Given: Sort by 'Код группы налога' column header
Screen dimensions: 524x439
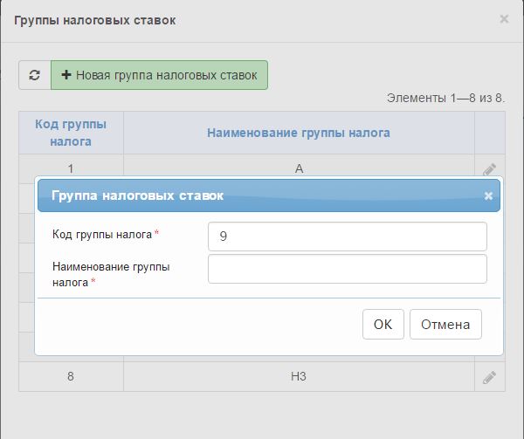Looking at the screenshot, I should tap(71, 133).
